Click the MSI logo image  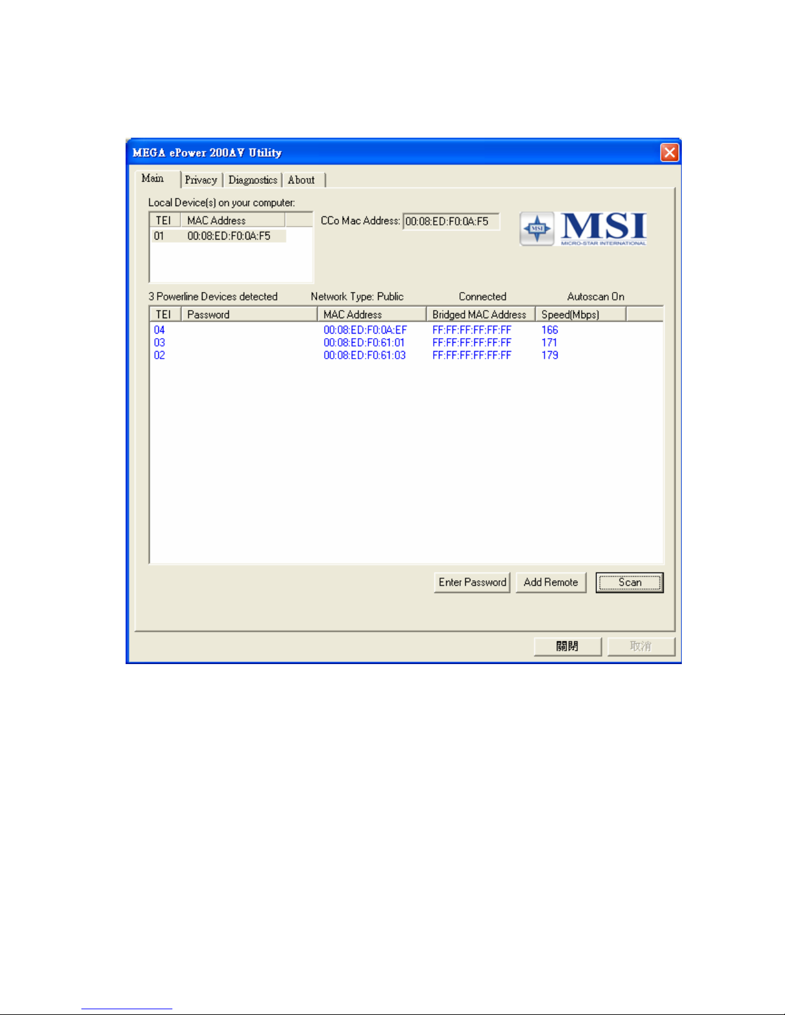pyautogui.click(x=583, y=229)
